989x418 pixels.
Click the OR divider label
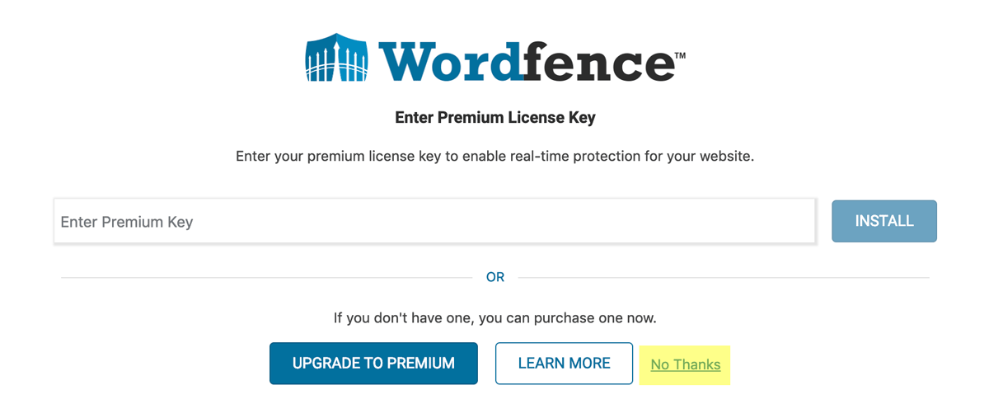tap(495, 277)
